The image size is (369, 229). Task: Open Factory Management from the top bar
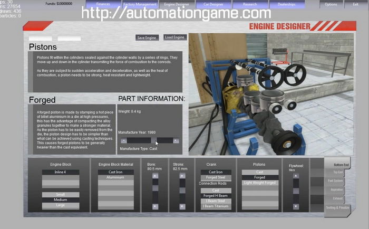(140, 4)
